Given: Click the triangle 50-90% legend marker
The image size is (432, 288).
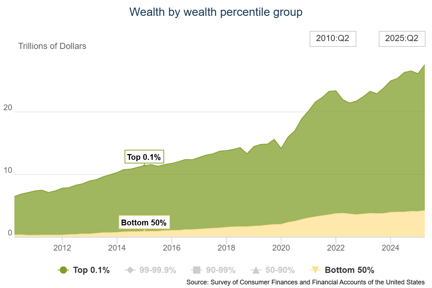Looking at the screenshot, I should 256,270.
